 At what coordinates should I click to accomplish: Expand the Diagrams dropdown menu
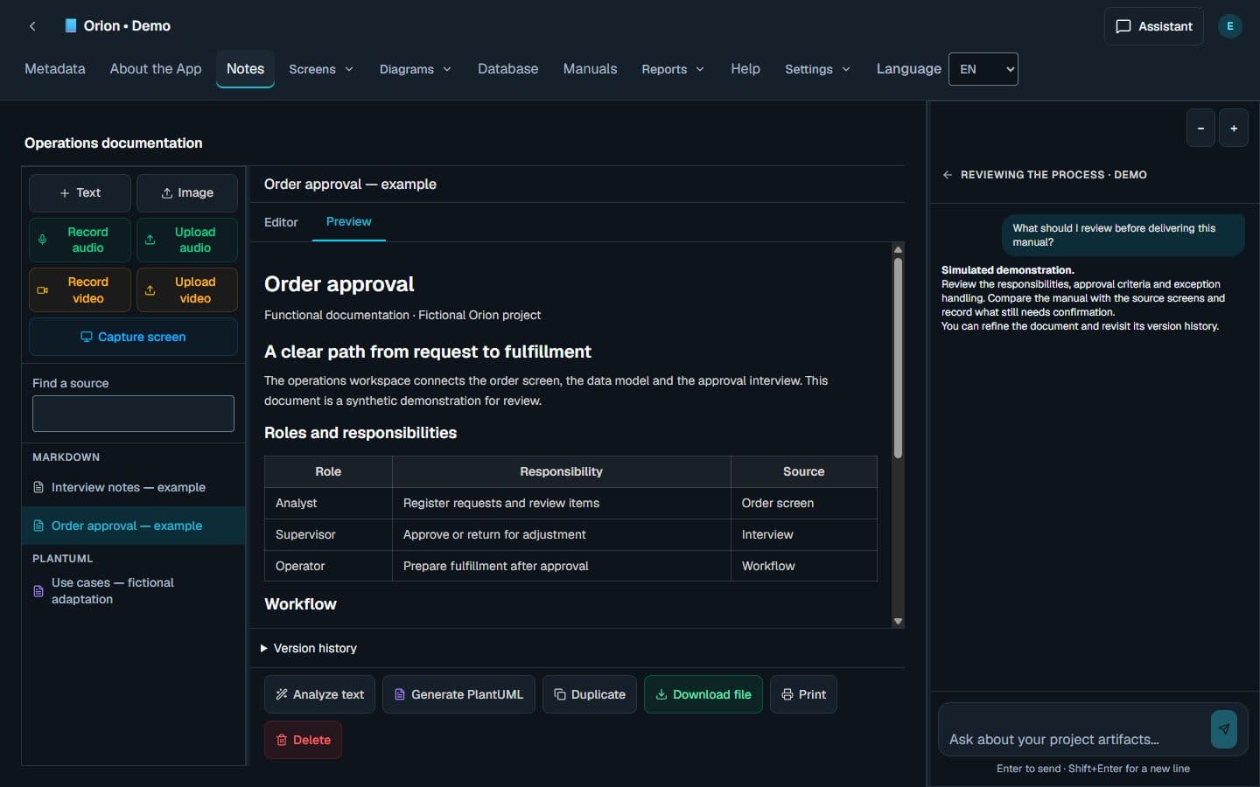click(x=416, y=69)
